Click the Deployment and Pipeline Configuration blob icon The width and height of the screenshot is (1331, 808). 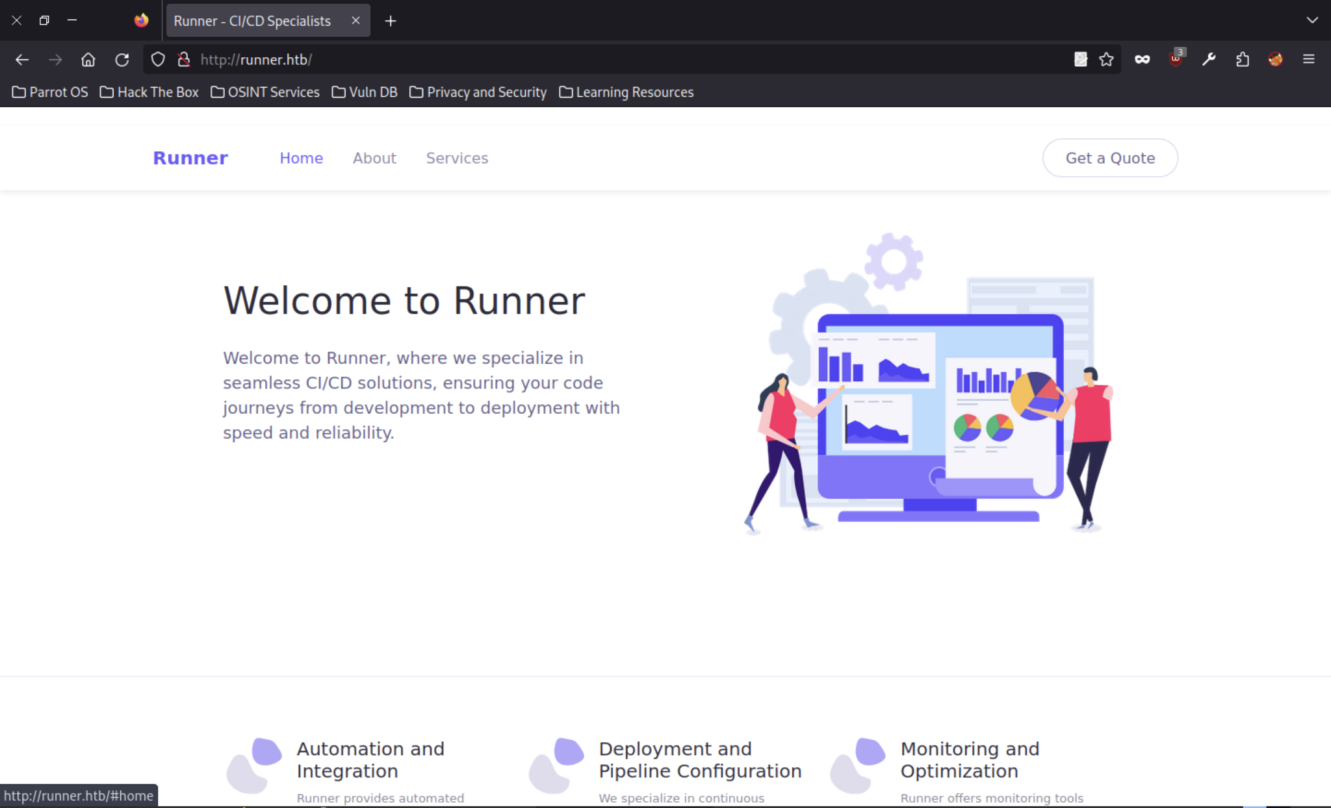pyautogui.click(x=556, y=765)
